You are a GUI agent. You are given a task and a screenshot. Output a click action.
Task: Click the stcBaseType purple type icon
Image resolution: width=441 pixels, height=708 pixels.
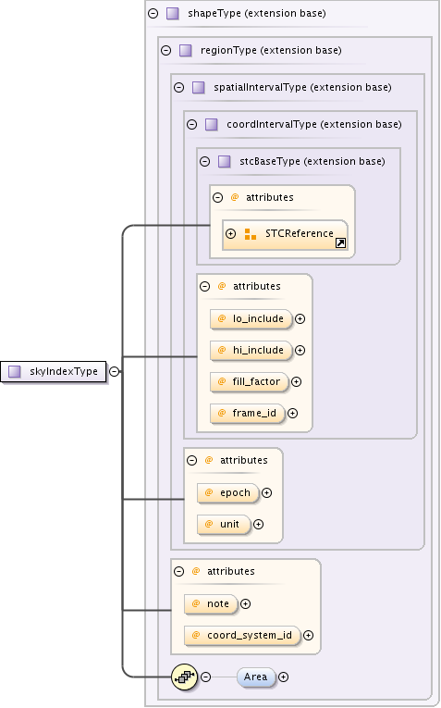[x=225, y=162]
